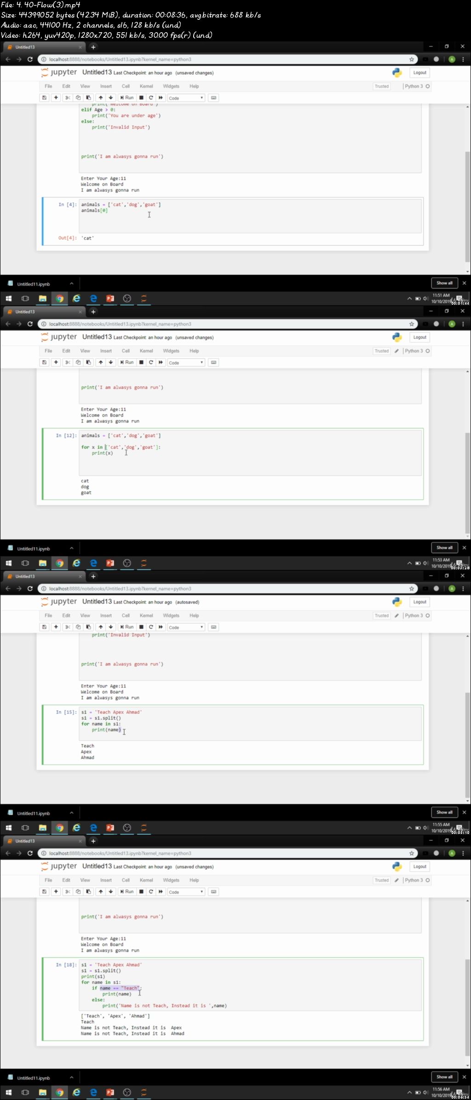
Task: Click Windows Start button at 11:51 AM taskbar
Action: [8, 298]
